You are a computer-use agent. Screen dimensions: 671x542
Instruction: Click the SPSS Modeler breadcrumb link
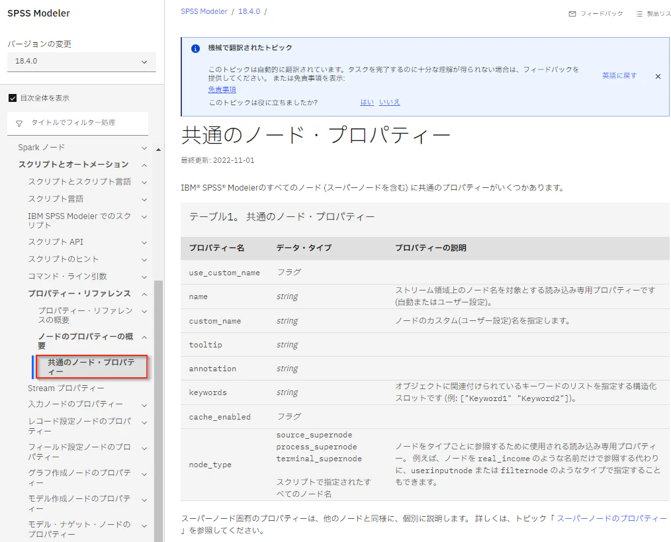pyautogui.click(x=204, y=11)
